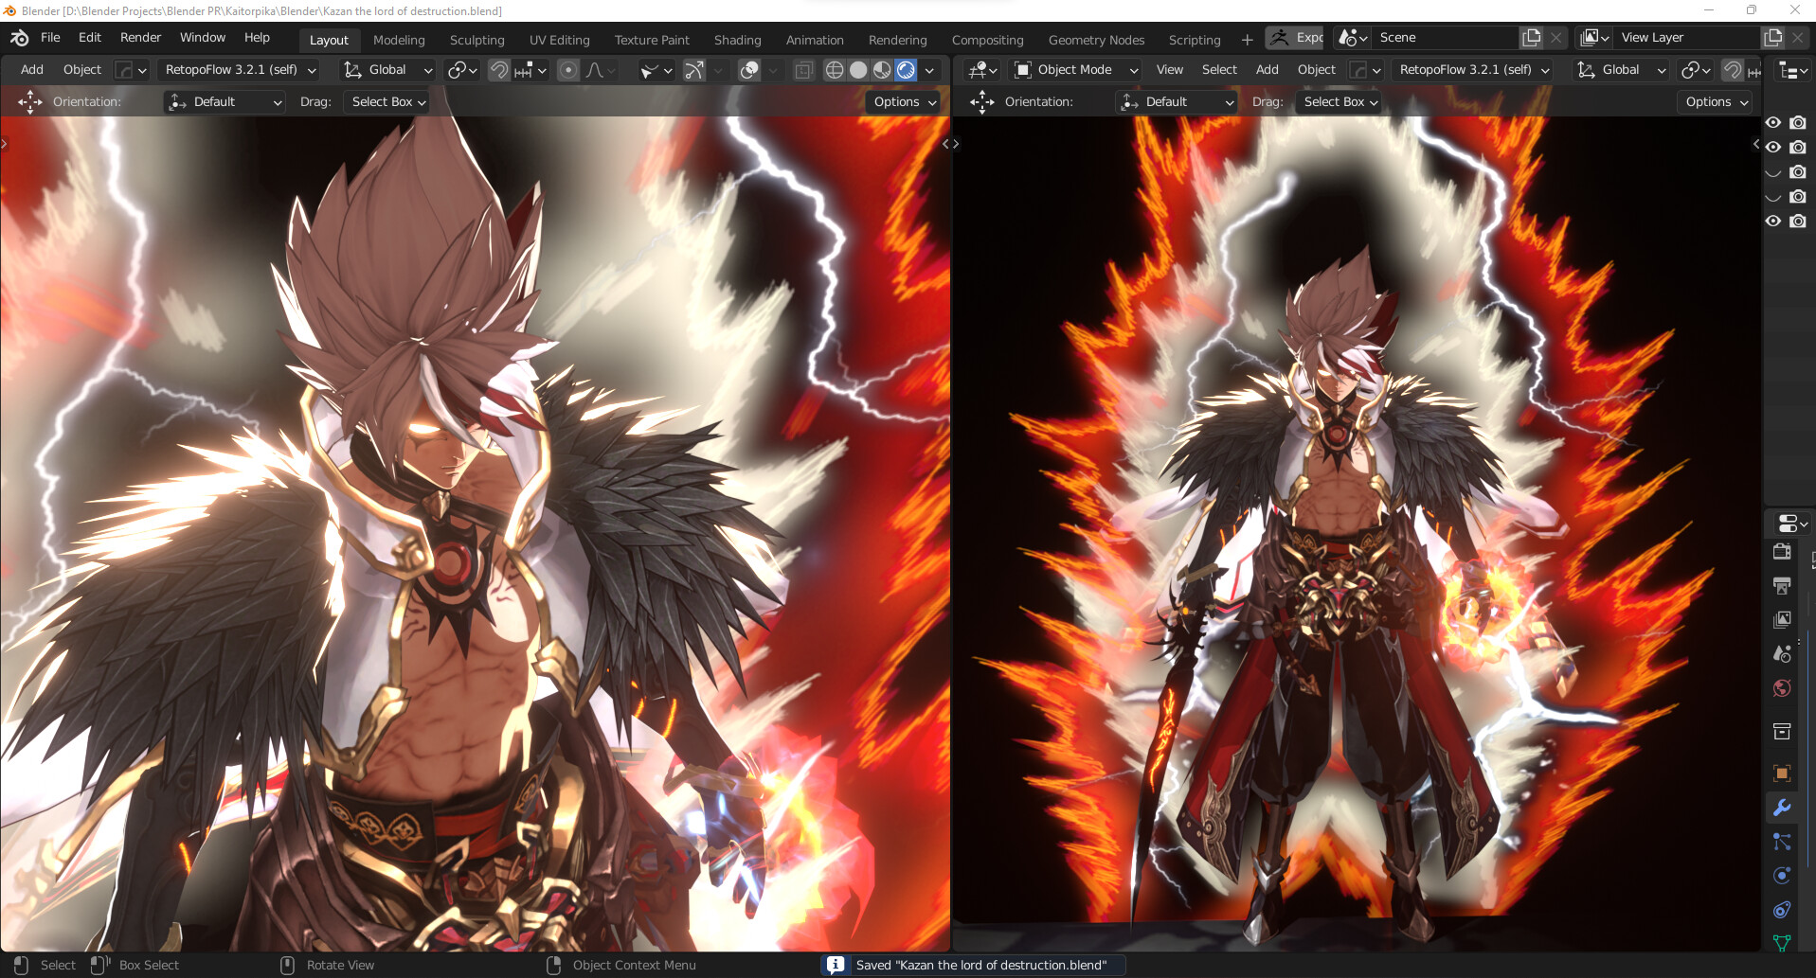Select material preview shading

click(882, 70)
